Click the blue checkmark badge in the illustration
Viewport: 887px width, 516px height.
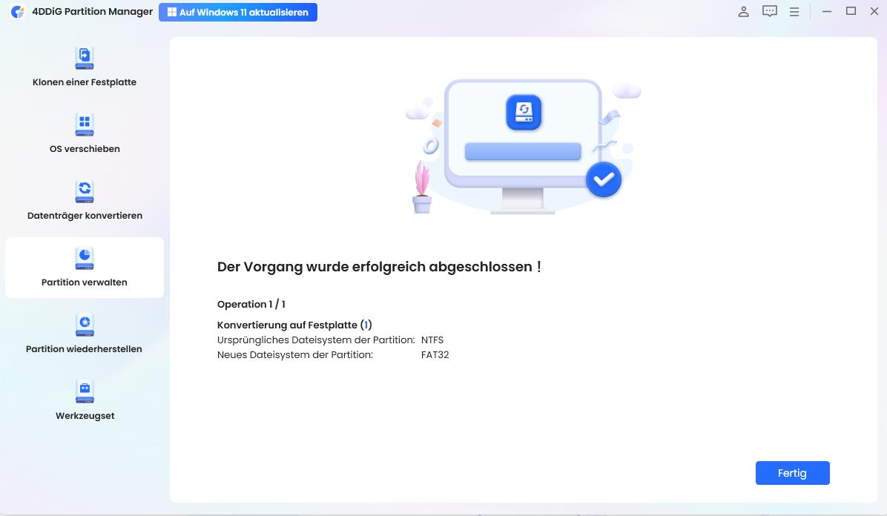[x=604, y=179]
